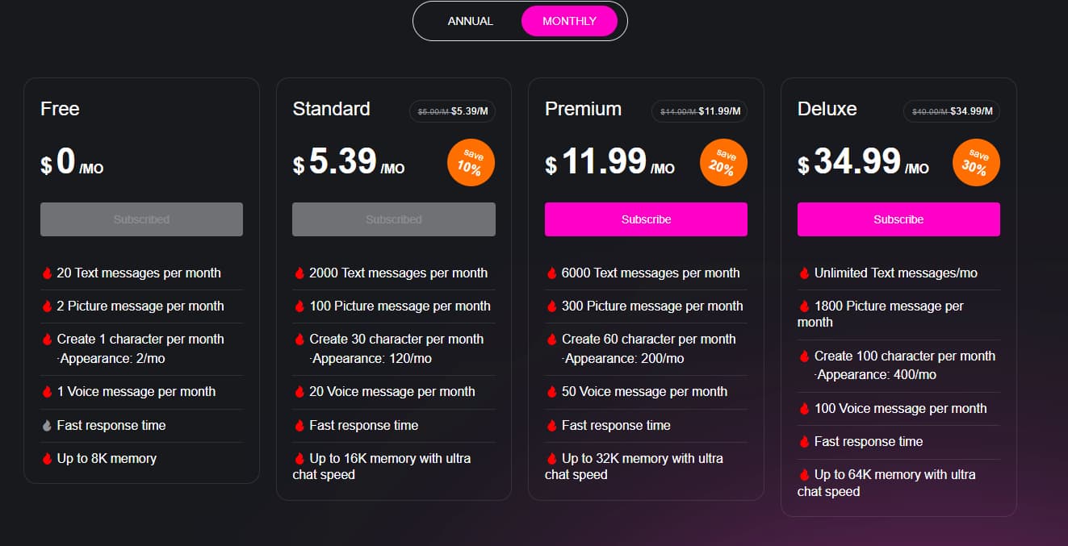
Task: Click the greyed Subscribed button under Free
Action: (141, 219)
